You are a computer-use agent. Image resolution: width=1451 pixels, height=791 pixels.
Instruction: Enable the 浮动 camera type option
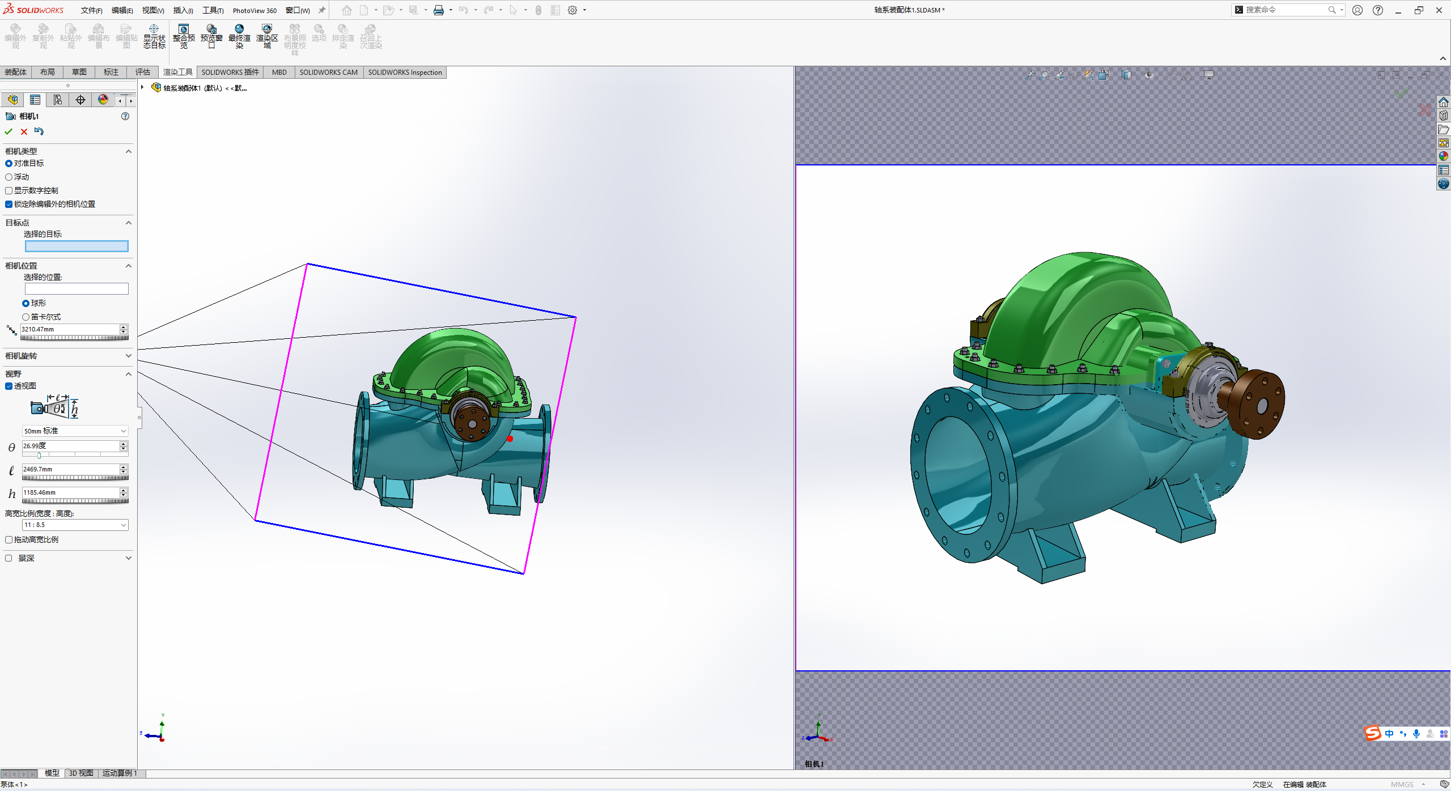click(x=9, y=177)
